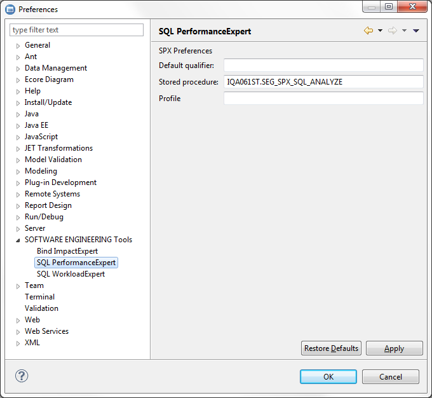The height and width of the screenshot is (398, 432).
Task: Open the Validation preferences page
Action: pyautogui.click(x=41, y=308)
